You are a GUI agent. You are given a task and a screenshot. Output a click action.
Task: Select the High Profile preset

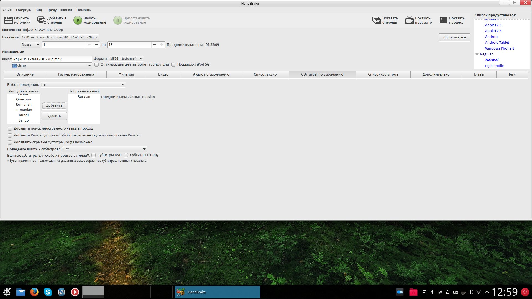494,66
